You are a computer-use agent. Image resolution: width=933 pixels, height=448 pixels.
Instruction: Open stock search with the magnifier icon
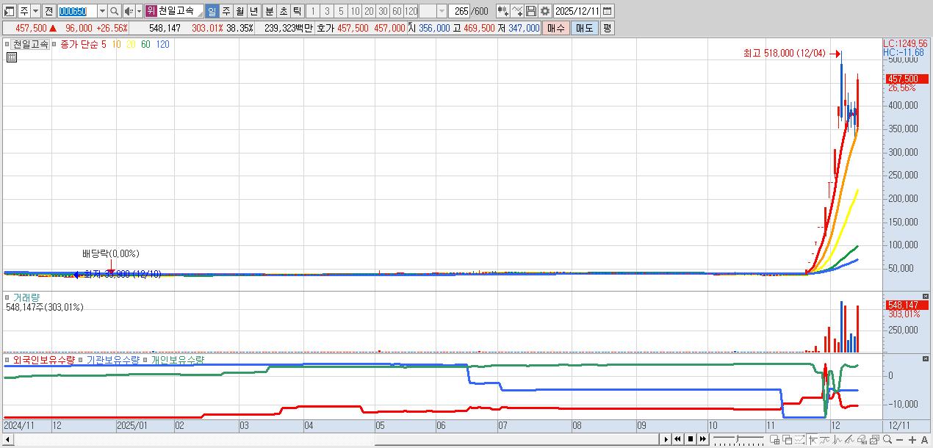click(115, 11)
